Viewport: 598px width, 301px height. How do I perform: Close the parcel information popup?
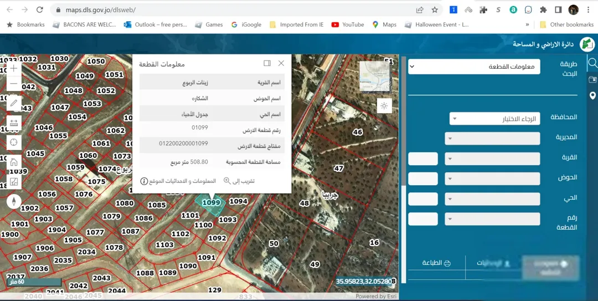281,63
